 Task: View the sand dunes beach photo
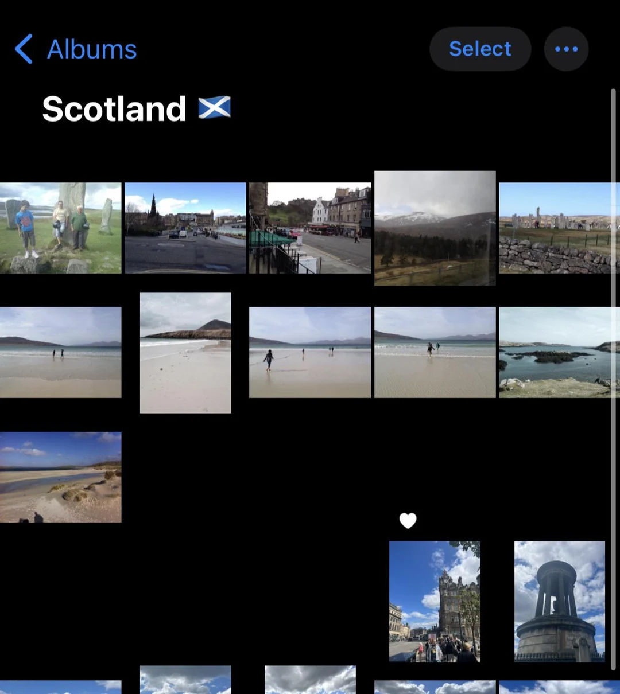point(60,477)
